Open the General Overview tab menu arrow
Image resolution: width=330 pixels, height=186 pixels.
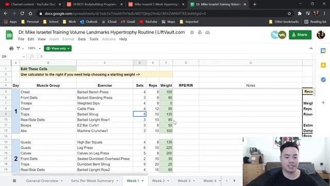pyautogui.click(x=62, y=181)
